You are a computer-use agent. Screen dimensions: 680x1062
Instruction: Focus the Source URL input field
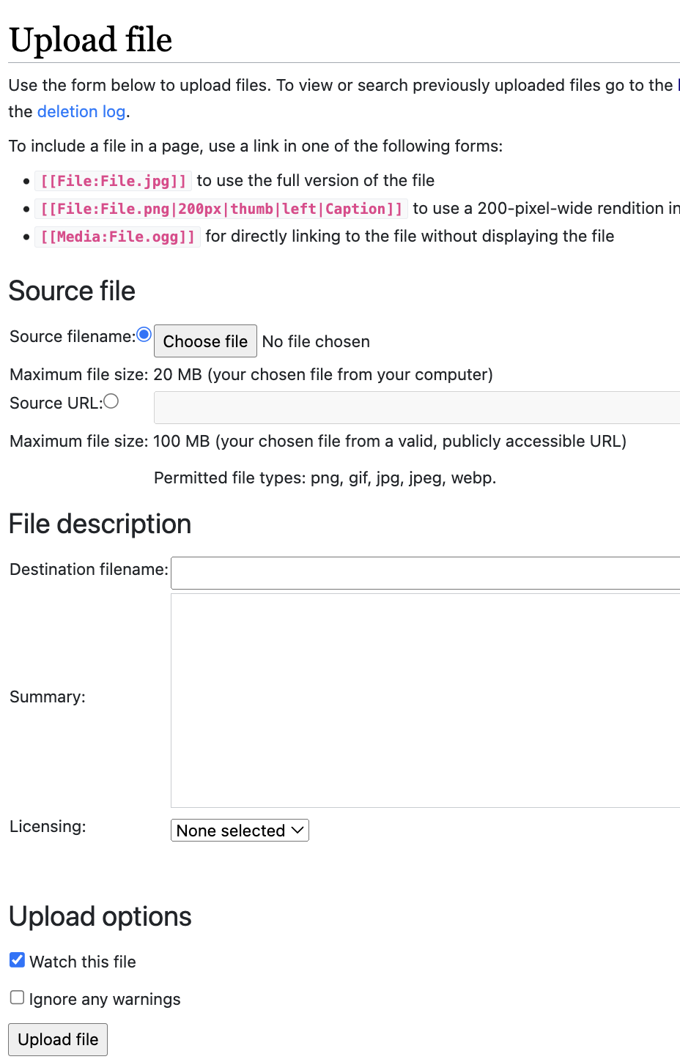click(x=417, y=407)
